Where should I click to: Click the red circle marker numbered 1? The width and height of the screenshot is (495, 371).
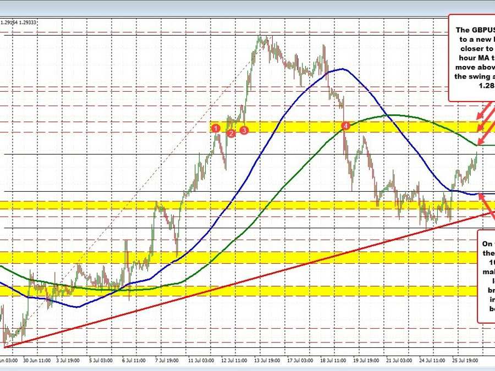[x=216, y=128]
